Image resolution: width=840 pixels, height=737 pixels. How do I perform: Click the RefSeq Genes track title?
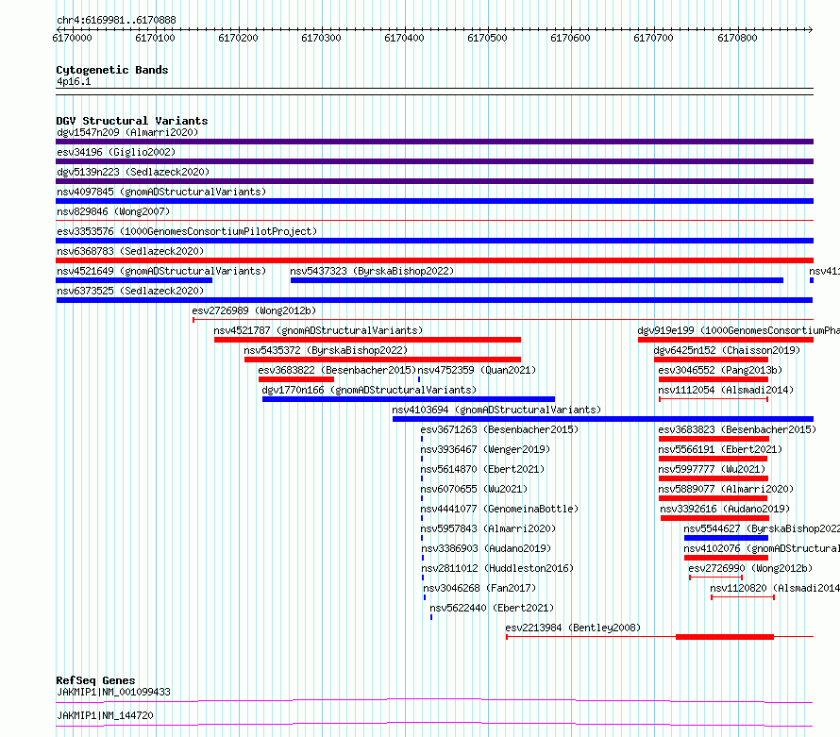(x=95, y=680)
